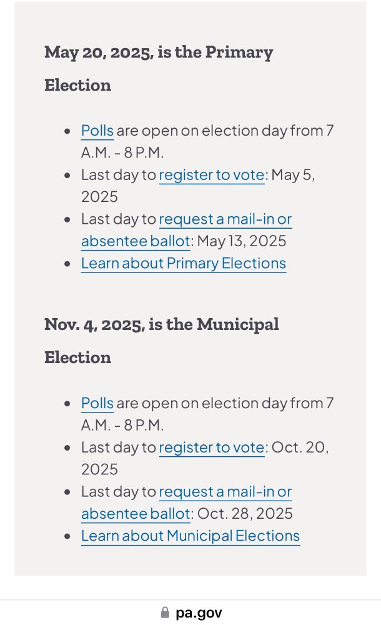Open mail-in or absentee ballot link for Primary
The height and width of the screenshot is (625, 381).
[225, 219]
